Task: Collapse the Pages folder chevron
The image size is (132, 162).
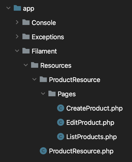Action: pos(43,93)
